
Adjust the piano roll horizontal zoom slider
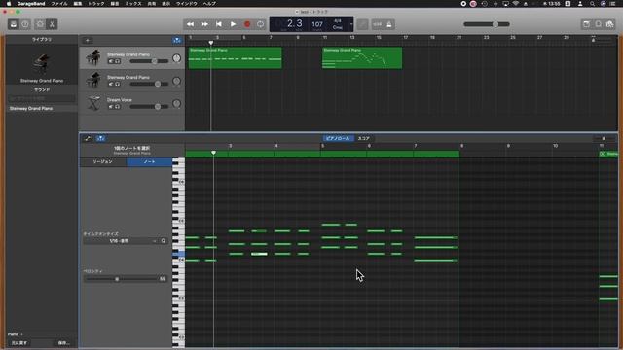tap(604, 138)
